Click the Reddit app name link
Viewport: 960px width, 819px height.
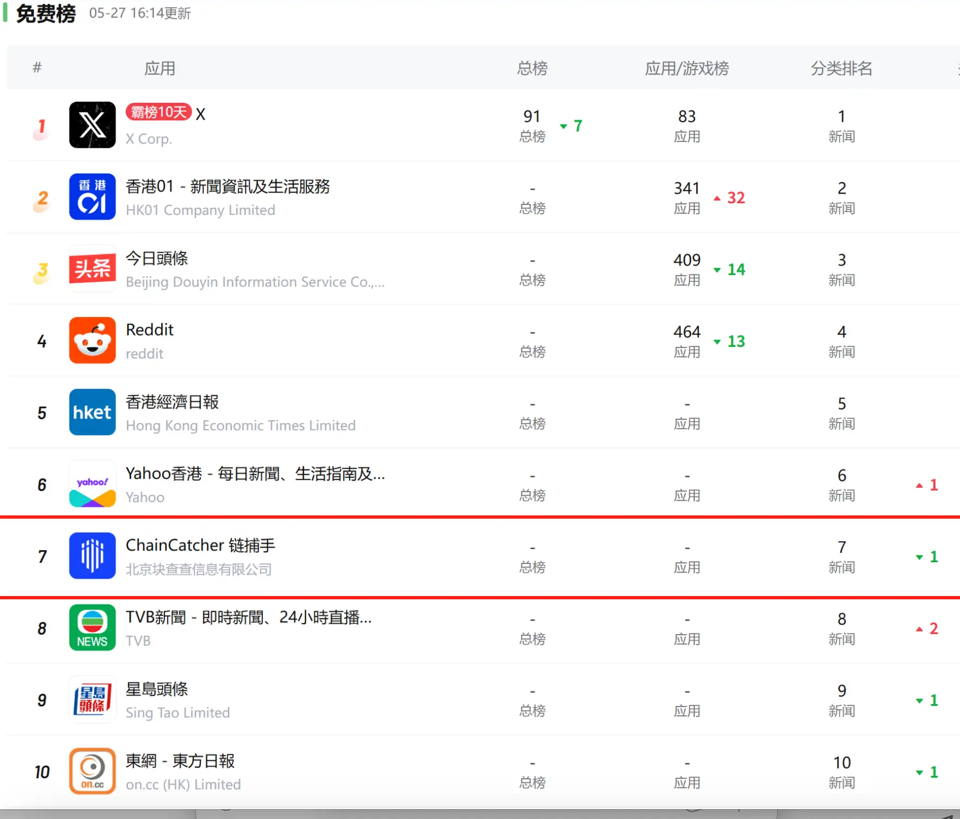(x=149, y=330)
